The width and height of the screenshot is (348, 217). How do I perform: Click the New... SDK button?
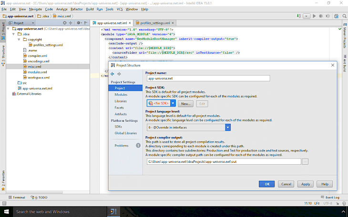(x=185, y=104)
